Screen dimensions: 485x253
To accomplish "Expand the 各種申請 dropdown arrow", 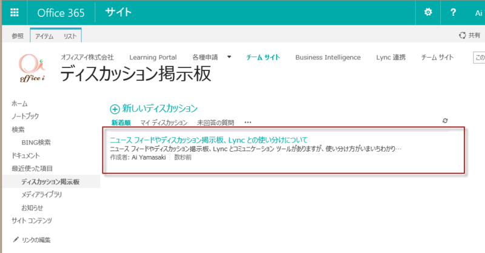I will (229, 57).
